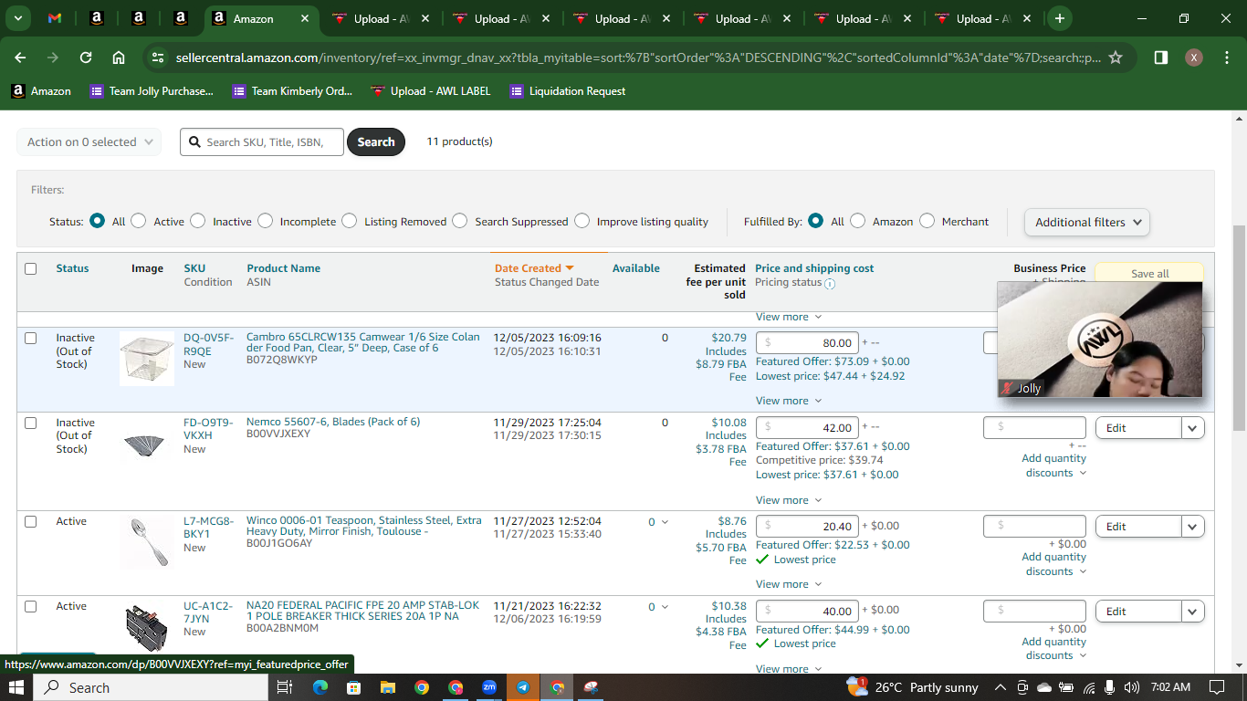Filter status by Active
The image size is (1247, 701).
click(x=139, y=221)
